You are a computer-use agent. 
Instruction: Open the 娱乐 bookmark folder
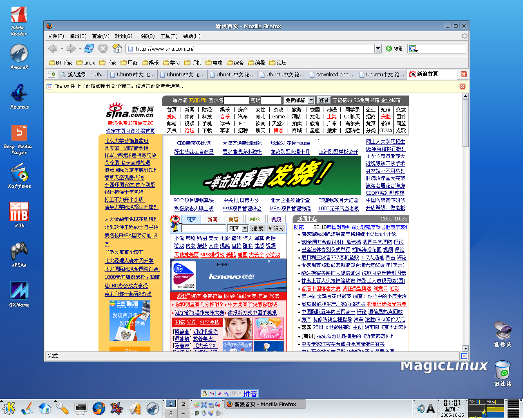pos(150,63)
